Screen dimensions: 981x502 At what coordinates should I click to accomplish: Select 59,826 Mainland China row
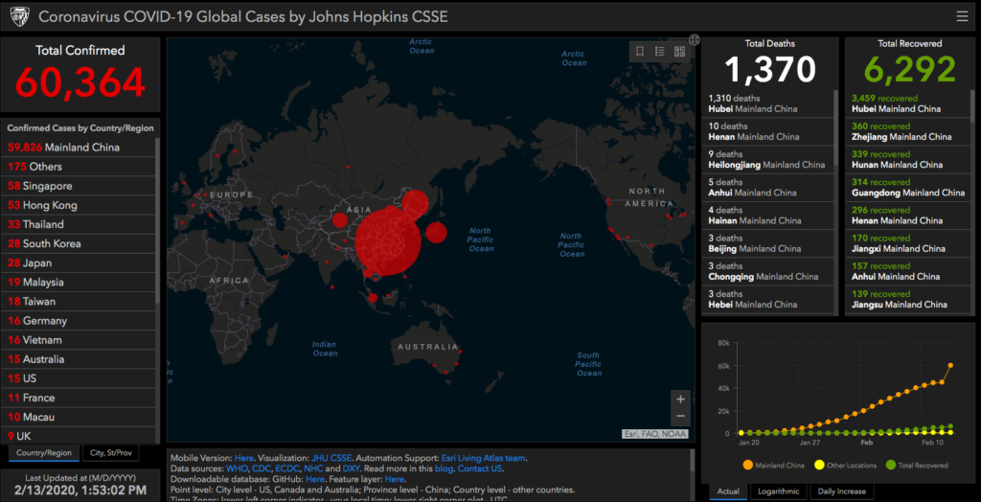click(80, 148)
